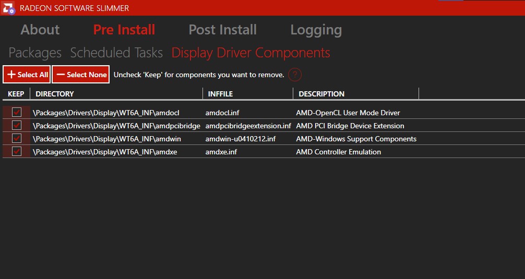The image size is (525, 279).
Task: Select the AMD Controller Emulation row
Action: (338, 152)
